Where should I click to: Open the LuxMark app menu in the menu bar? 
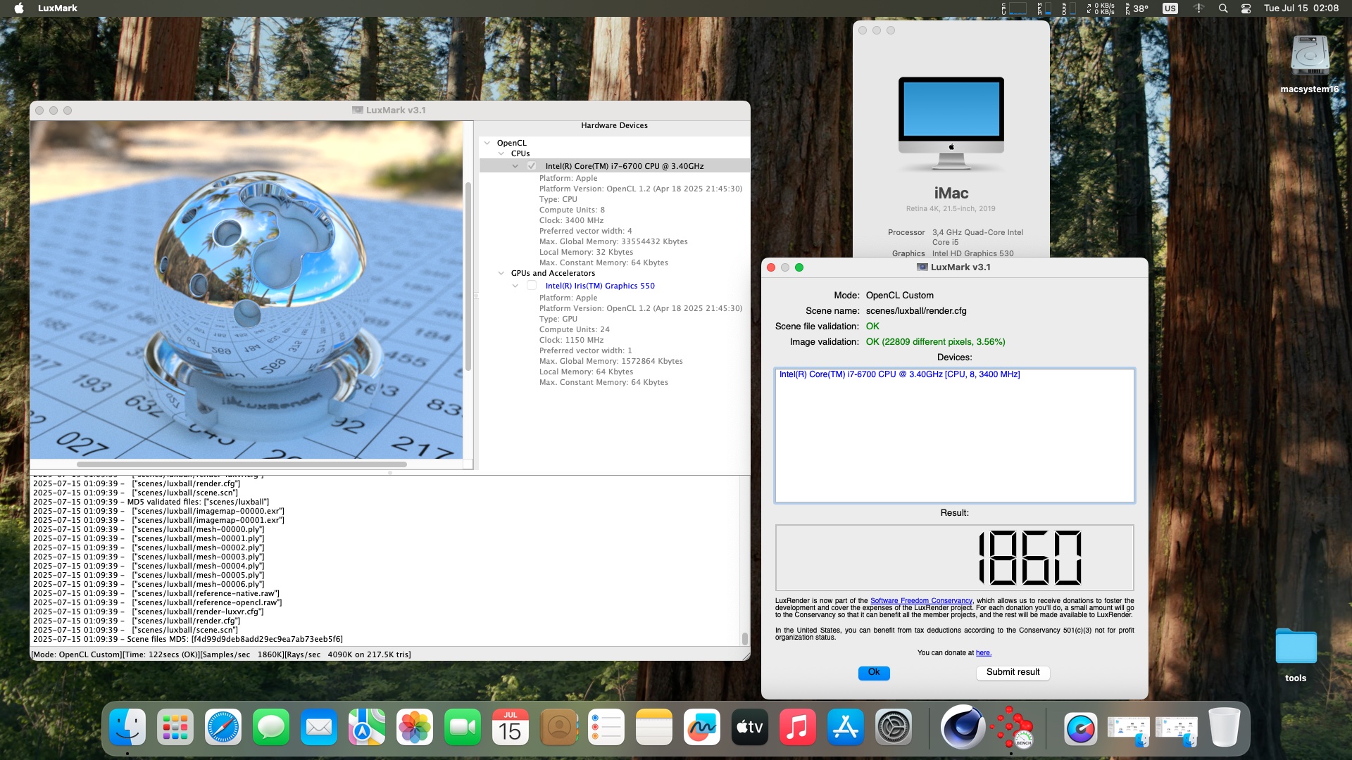click(x=58, y=8)
